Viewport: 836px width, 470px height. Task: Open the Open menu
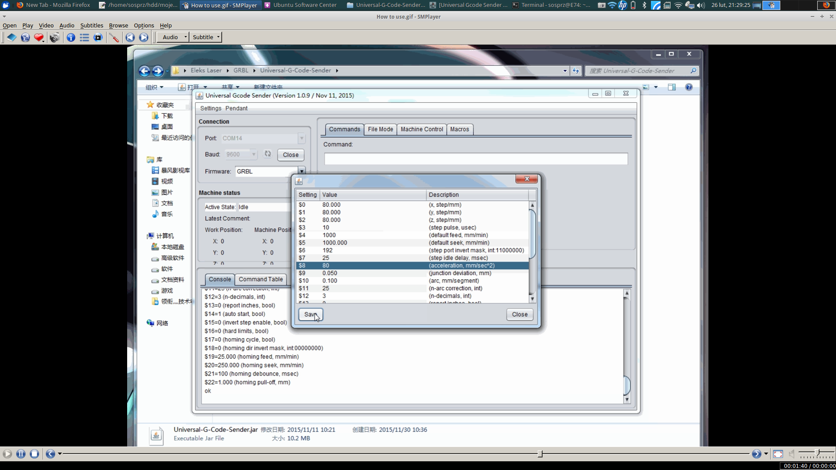tap(10, 25)
